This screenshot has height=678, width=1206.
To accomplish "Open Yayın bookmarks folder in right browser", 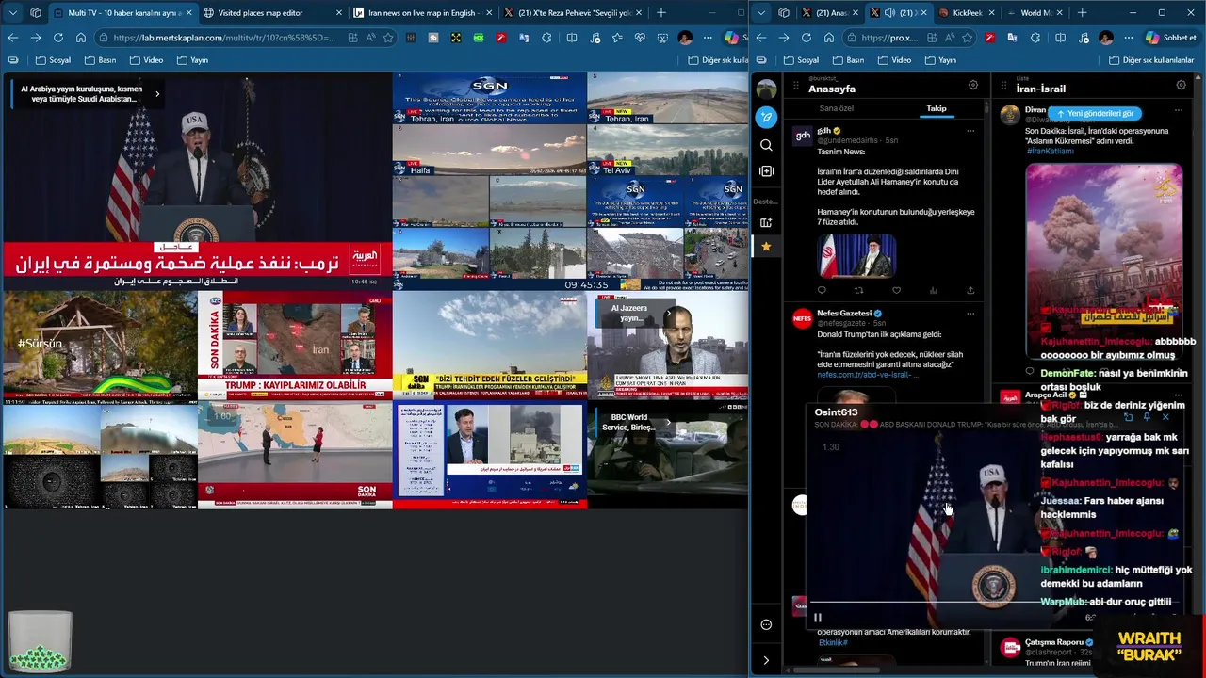I will [x=940, y=60].
